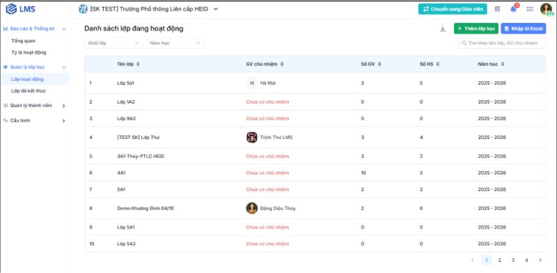This screenshot has height=273, width=557.
Task: Click the page heading Danh sách lớp đang hoạt động
Action: click(x=134, y=28)
